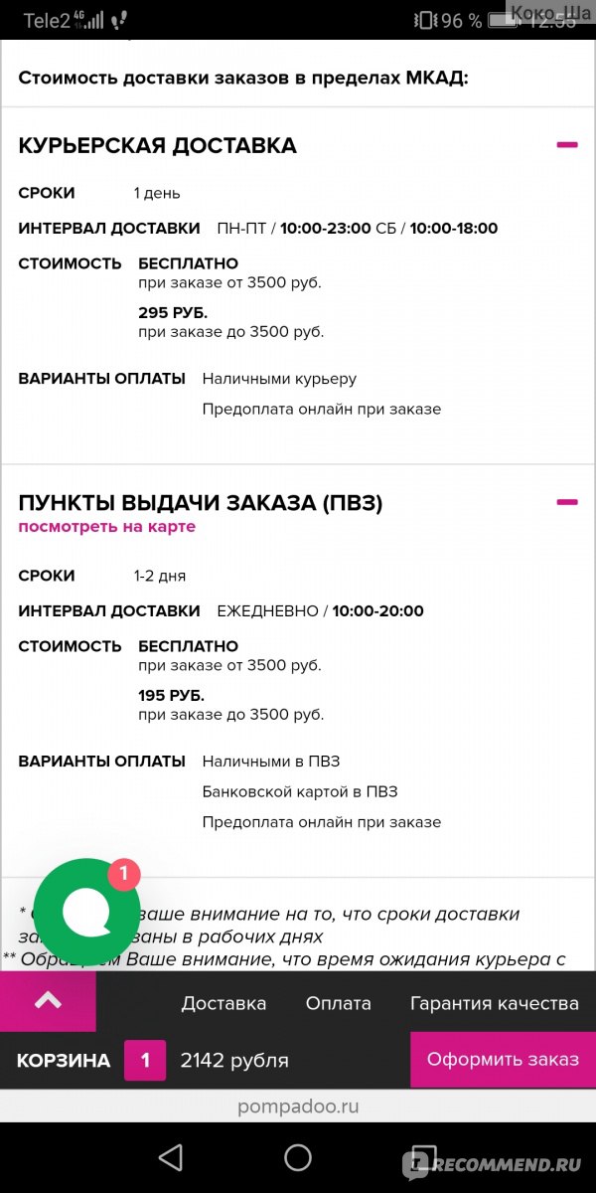Click the Оформить заказ button
This screenshot has width=596, height=1193.
point(503,1060)
